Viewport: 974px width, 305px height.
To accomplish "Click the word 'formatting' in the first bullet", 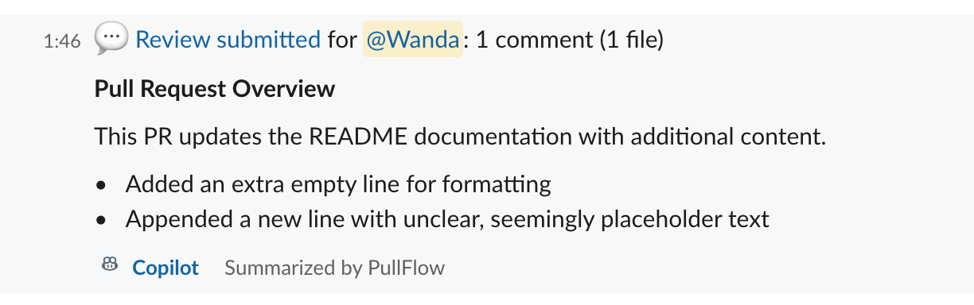I will (496, 185).
